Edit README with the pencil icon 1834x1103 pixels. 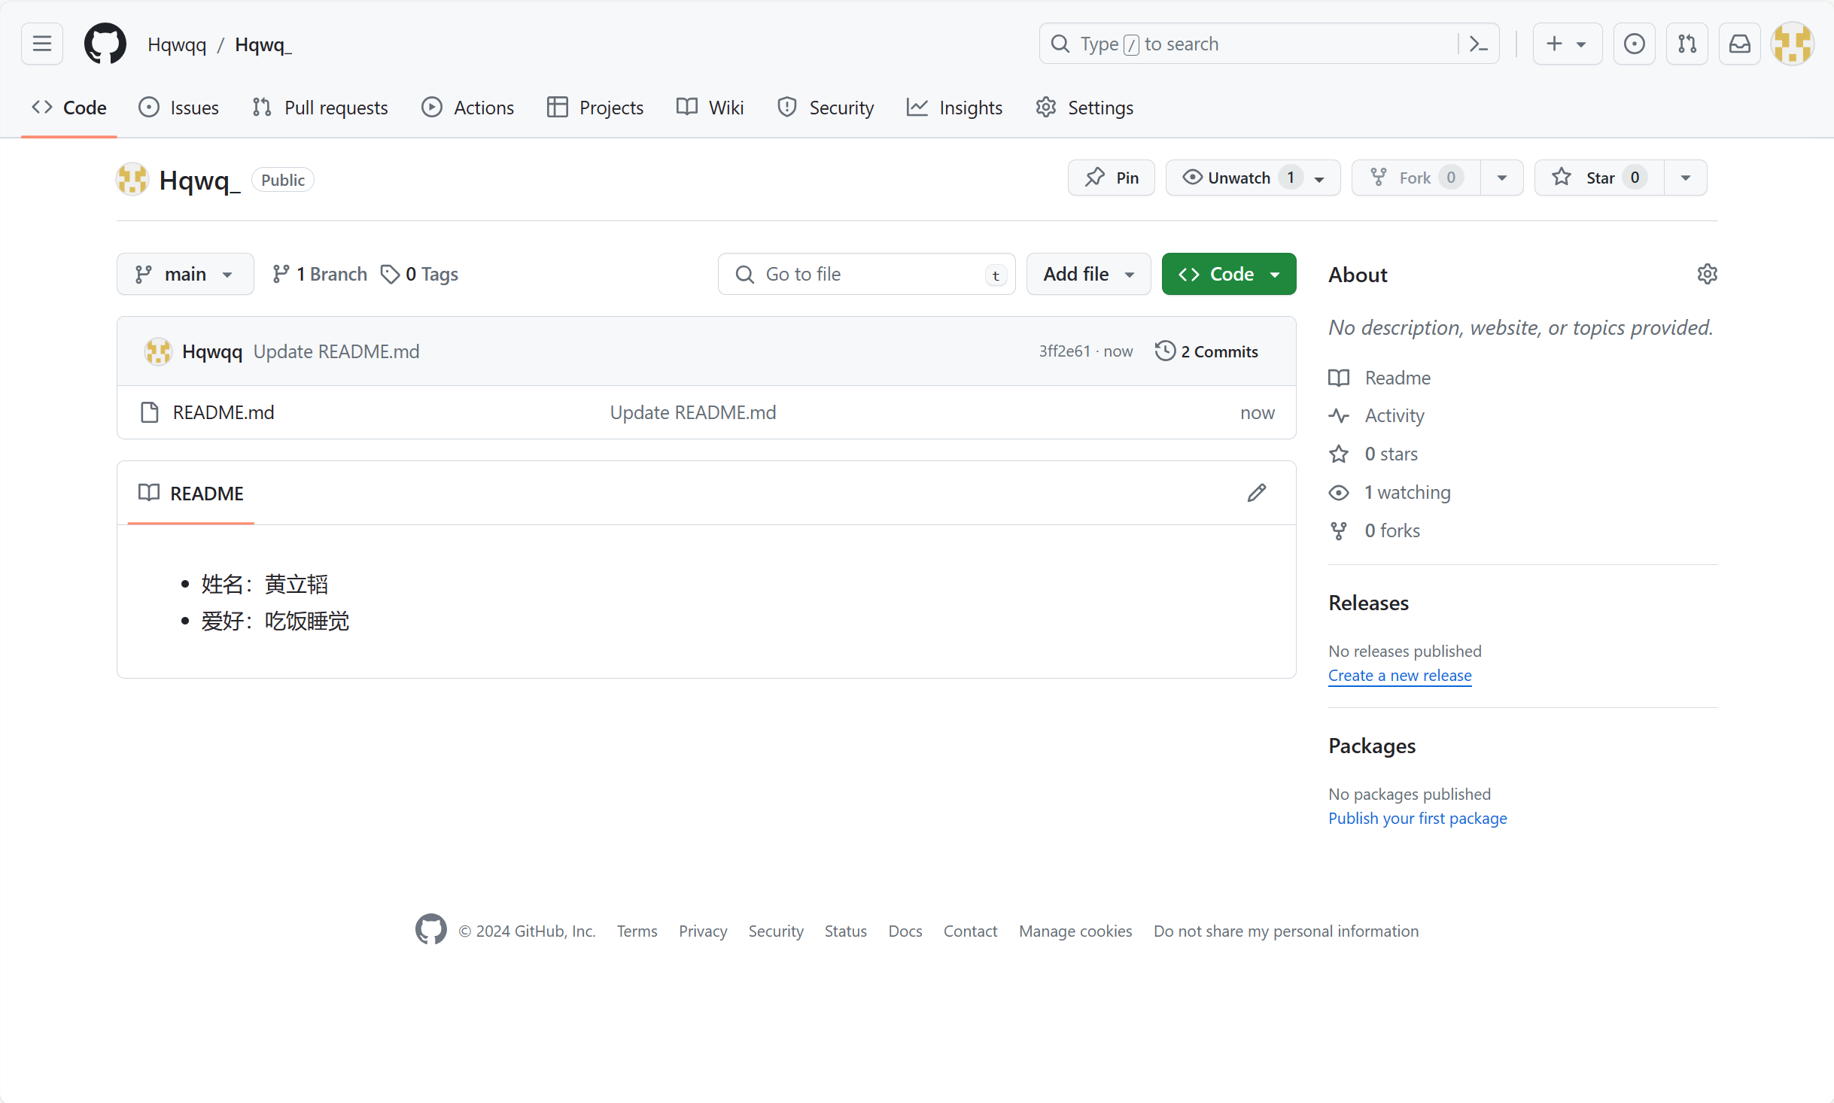click(x=1257, y=493)
